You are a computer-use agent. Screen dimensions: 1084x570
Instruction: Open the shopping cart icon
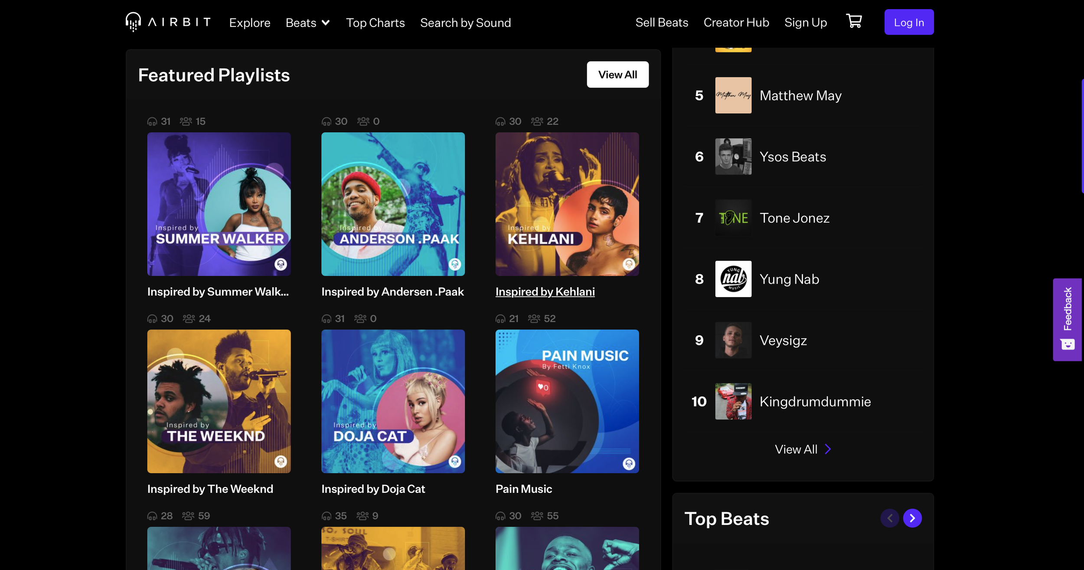854,21
